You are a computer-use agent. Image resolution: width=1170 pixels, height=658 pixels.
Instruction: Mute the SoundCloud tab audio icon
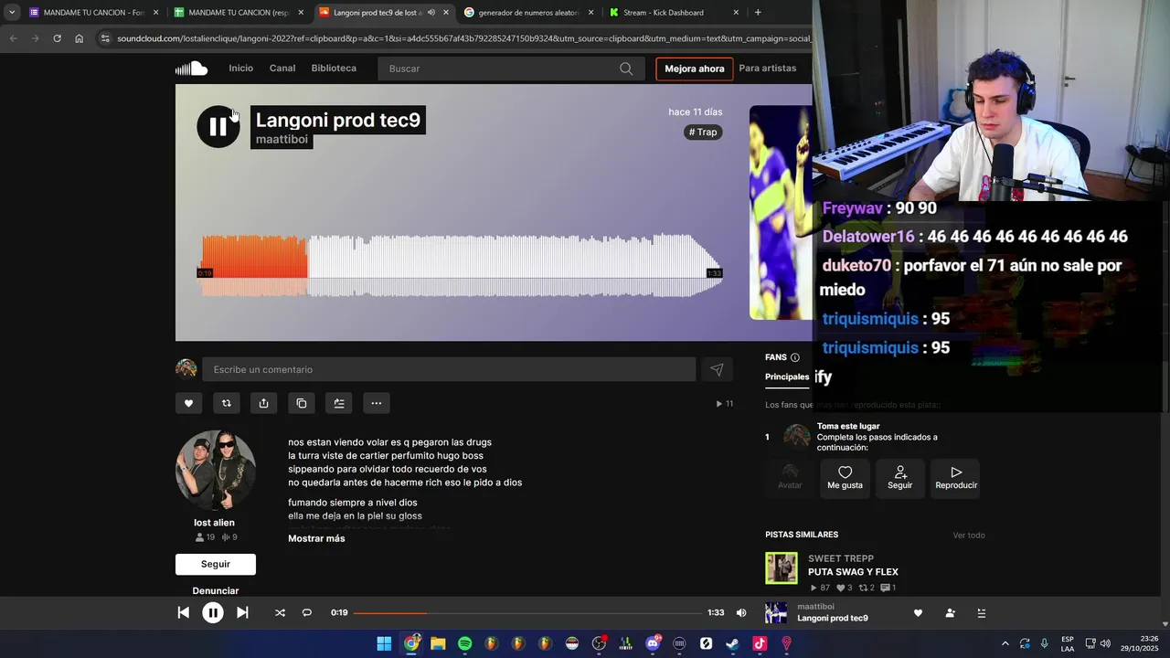(431, 13)
